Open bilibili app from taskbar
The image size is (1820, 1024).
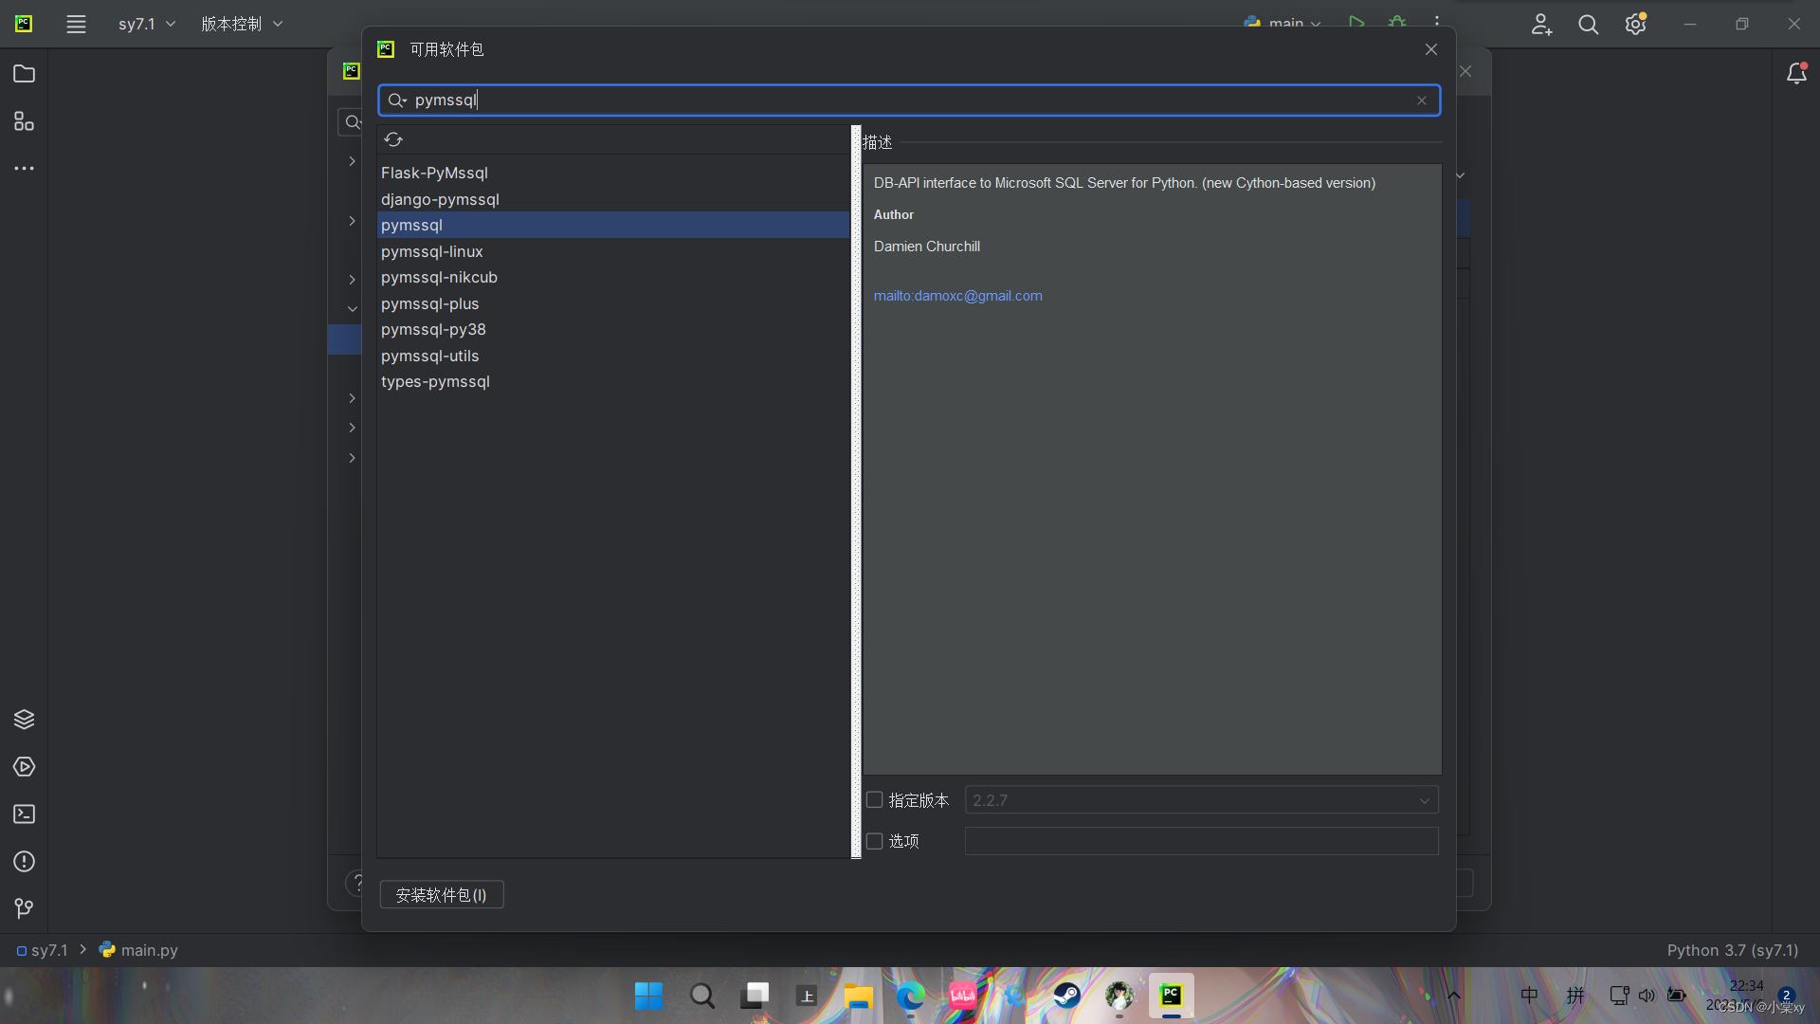click(x=963, y=996)
